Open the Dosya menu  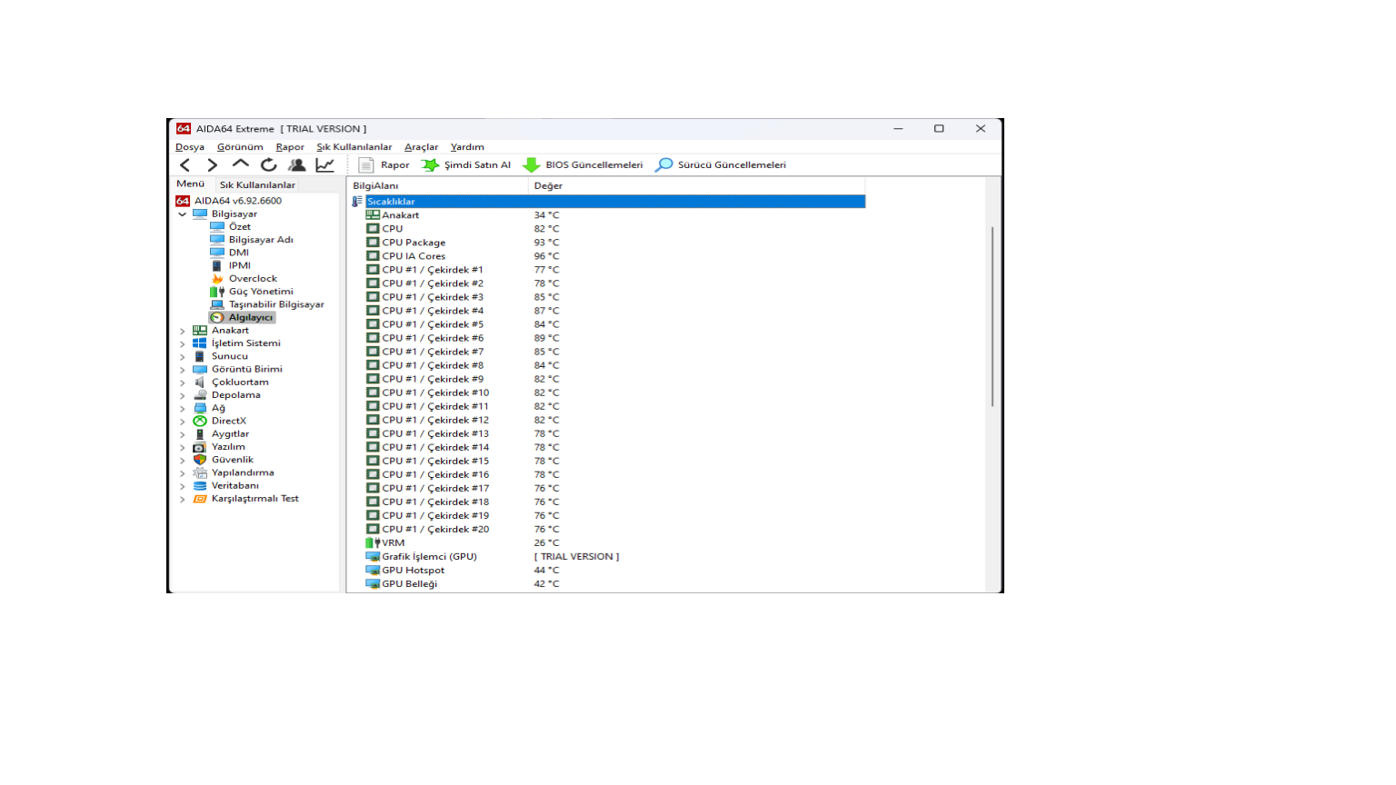190,147
